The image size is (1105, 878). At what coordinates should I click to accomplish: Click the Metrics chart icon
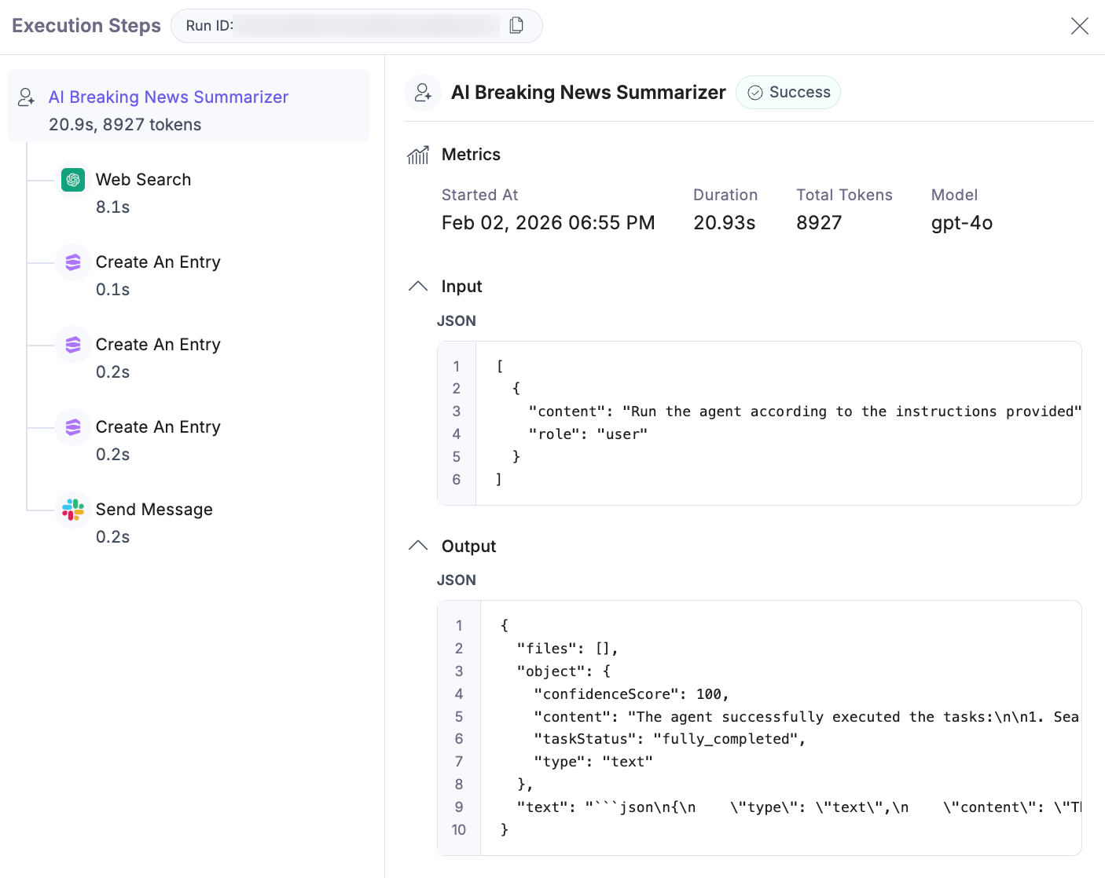pos(417,155)
